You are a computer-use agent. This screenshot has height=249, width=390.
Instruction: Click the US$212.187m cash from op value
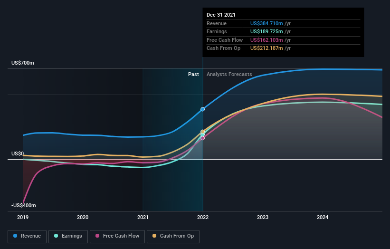266,48
